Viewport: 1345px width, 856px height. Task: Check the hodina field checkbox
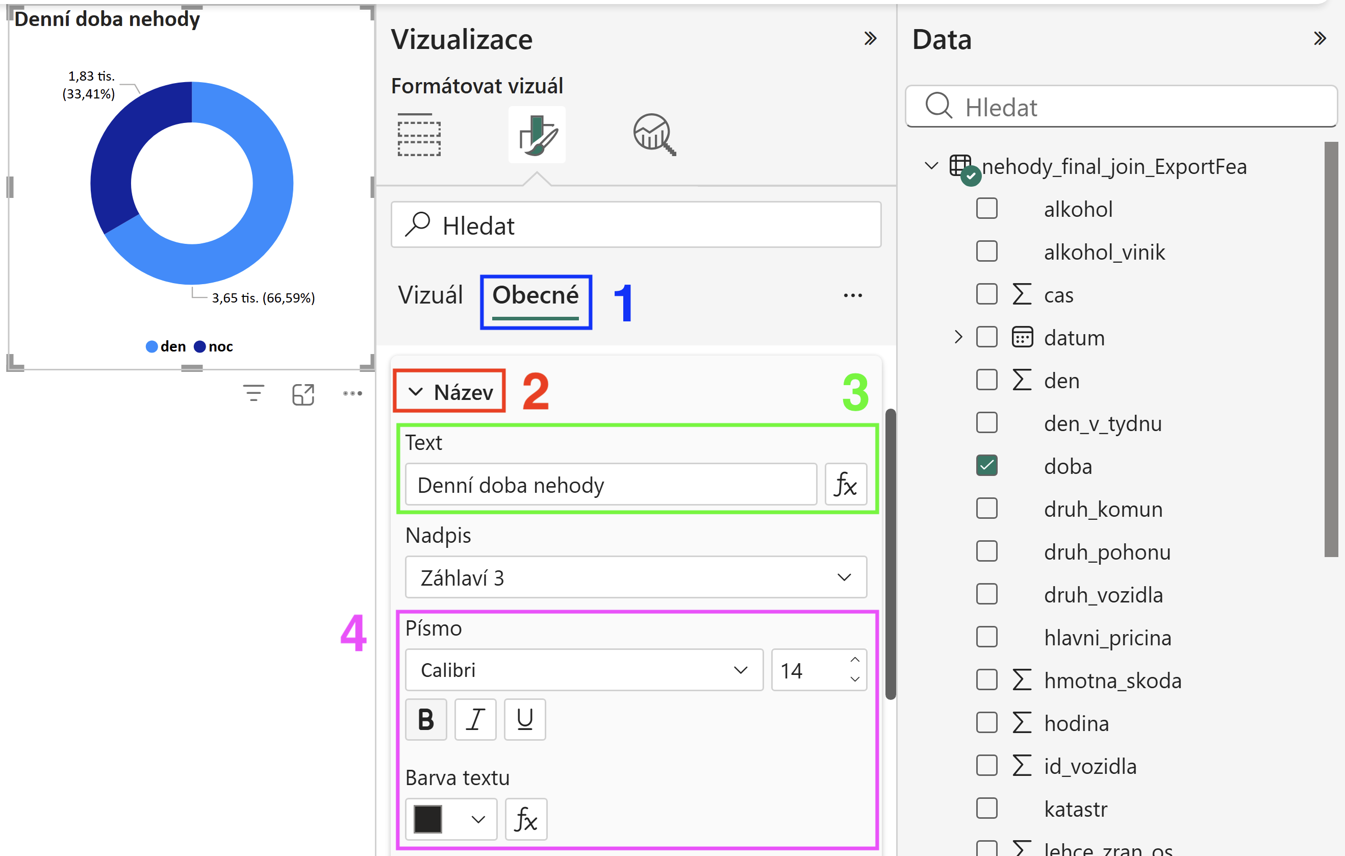986,722
